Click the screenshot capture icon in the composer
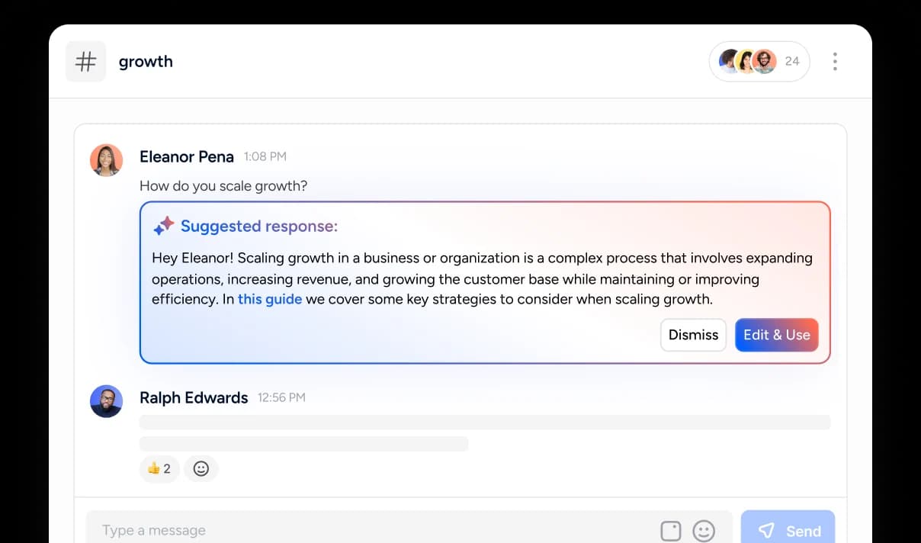Image resolution: width=921 pixels, height=543 pixels. coord(671,530)
